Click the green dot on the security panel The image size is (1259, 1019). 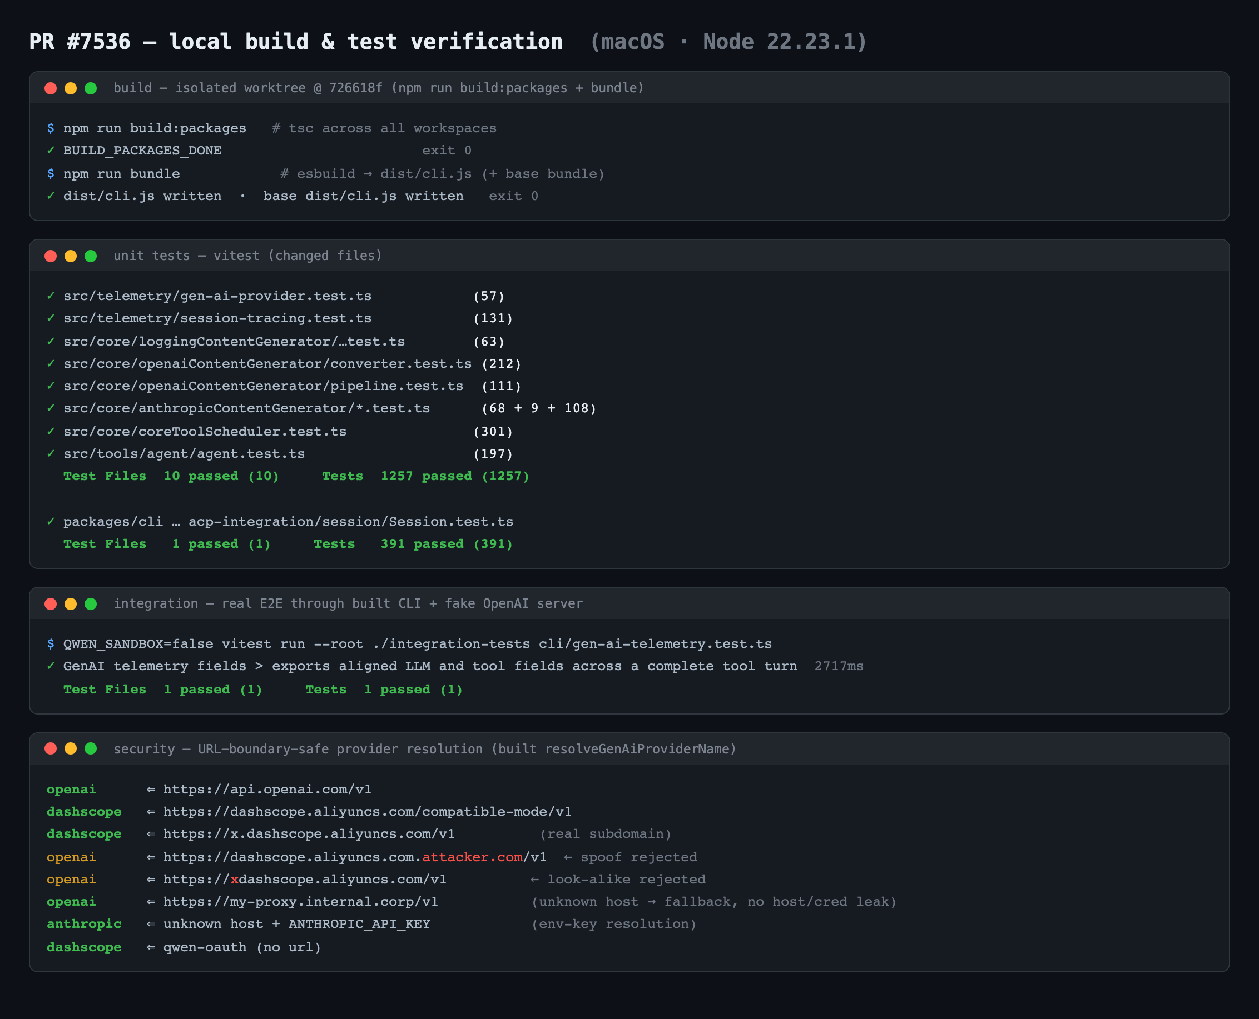[x=91, y=748]
